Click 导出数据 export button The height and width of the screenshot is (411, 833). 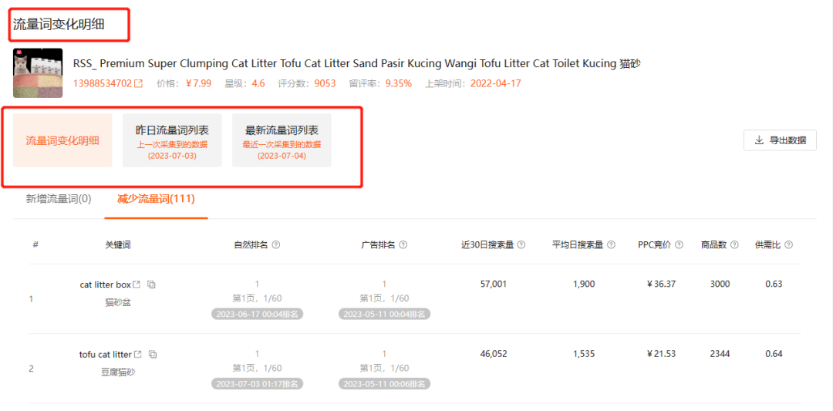pos(780,140)
